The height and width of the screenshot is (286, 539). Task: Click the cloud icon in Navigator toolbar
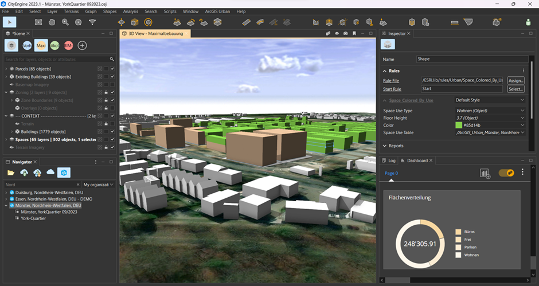pyautogui.click(x=50, y=172)
